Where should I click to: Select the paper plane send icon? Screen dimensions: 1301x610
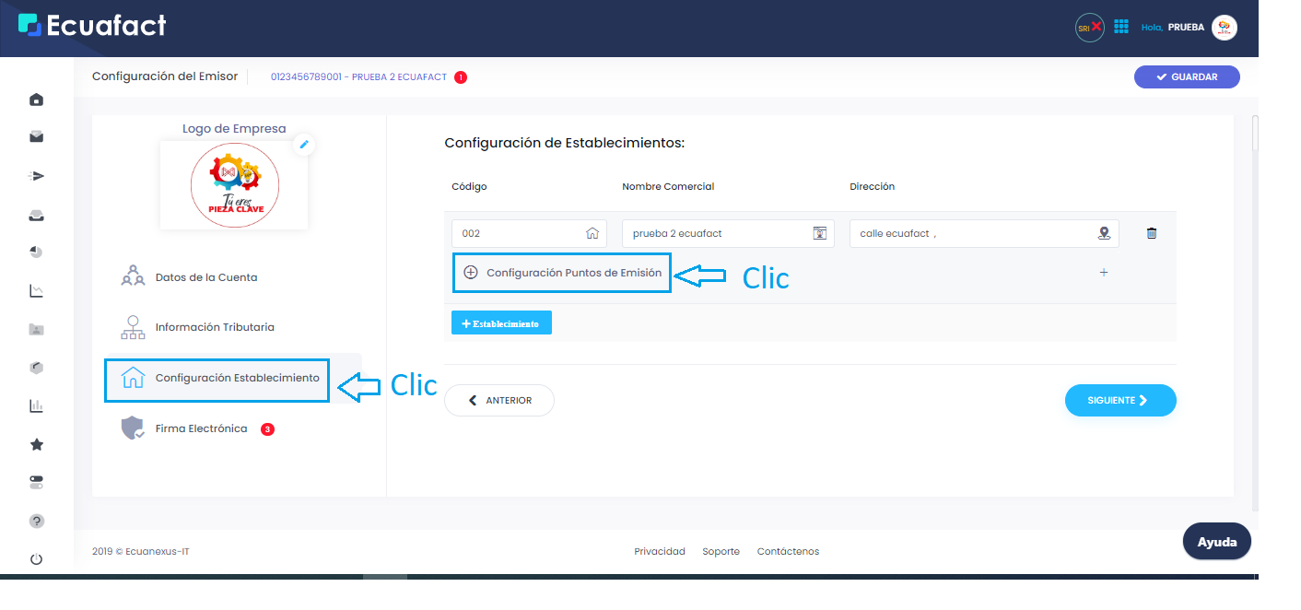click(37, 175)
